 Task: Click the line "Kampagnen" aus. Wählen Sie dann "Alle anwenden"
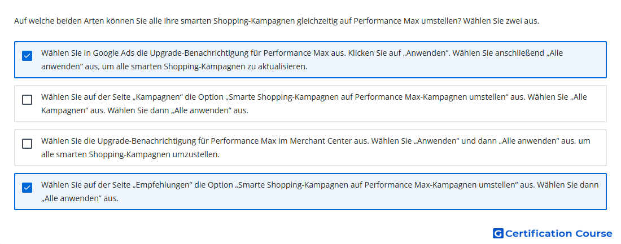tap(145, 110)
